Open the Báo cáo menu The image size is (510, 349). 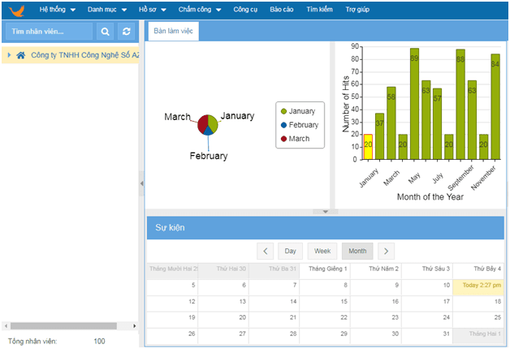(281, 10)
